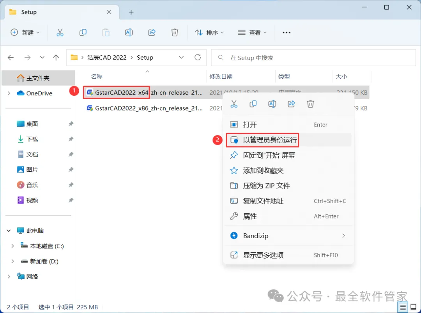
Task: Open the 查看 view dropdown
Action: coord(252,32)
